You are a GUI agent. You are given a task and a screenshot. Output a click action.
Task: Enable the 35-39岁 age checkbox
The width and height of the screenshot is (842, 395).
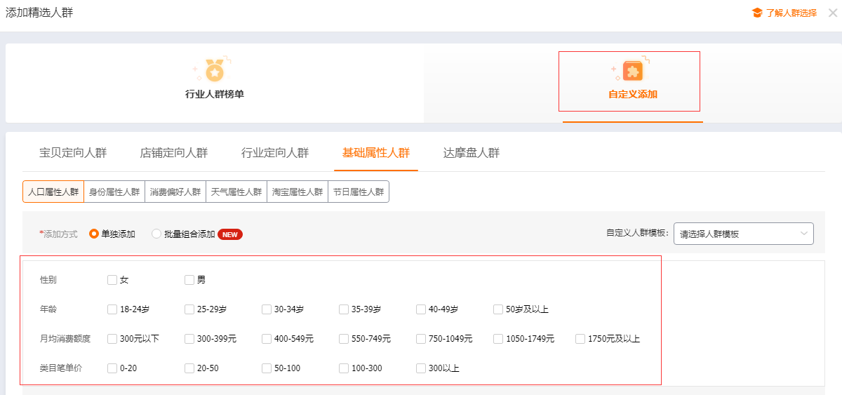click(344, 309)
